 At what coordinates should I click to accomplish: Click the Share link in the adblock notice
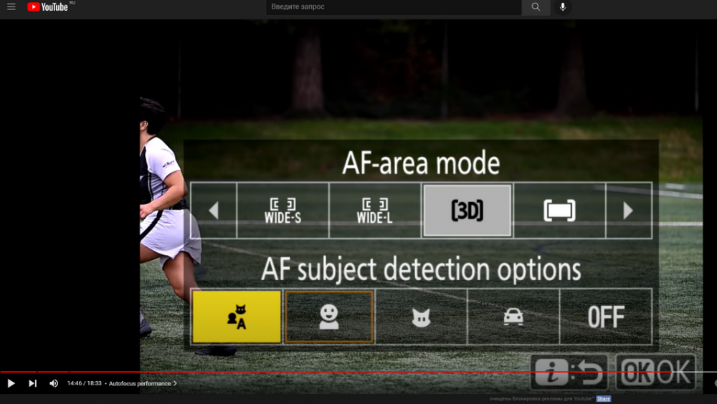(x=603, y=398)
